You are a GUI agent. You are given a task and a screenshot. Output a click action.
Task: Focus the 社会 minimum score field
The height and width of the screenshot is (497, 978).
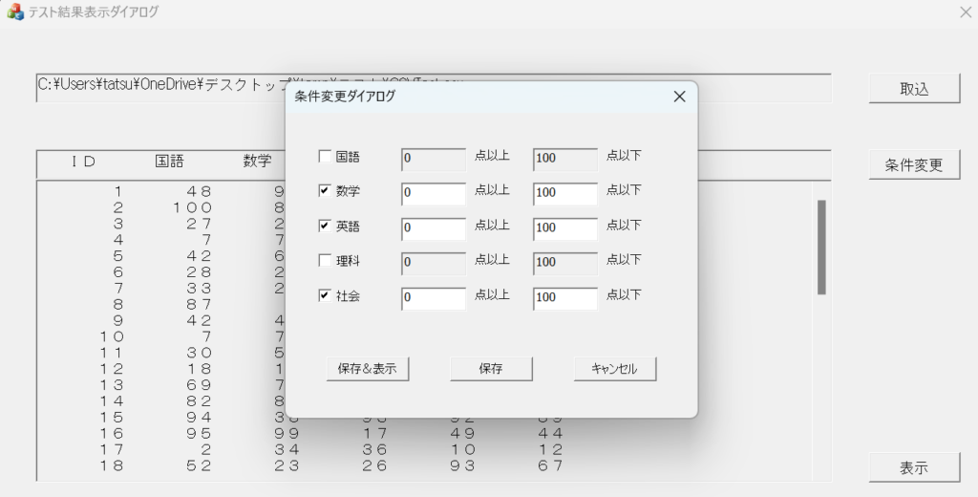[x=434, y=298]
